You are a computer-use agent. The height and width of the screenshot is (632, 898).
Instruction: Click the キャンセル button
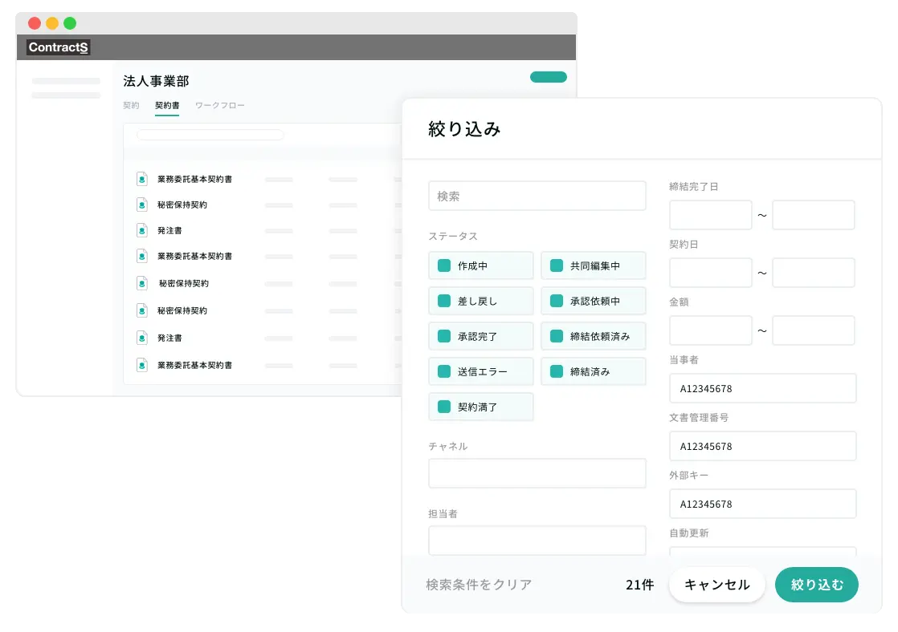717,585
